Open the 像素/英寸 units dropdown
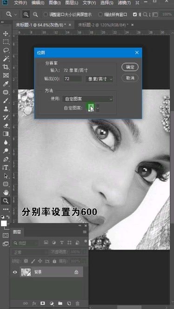The image size is (174, 309). (x=100, y=79)
